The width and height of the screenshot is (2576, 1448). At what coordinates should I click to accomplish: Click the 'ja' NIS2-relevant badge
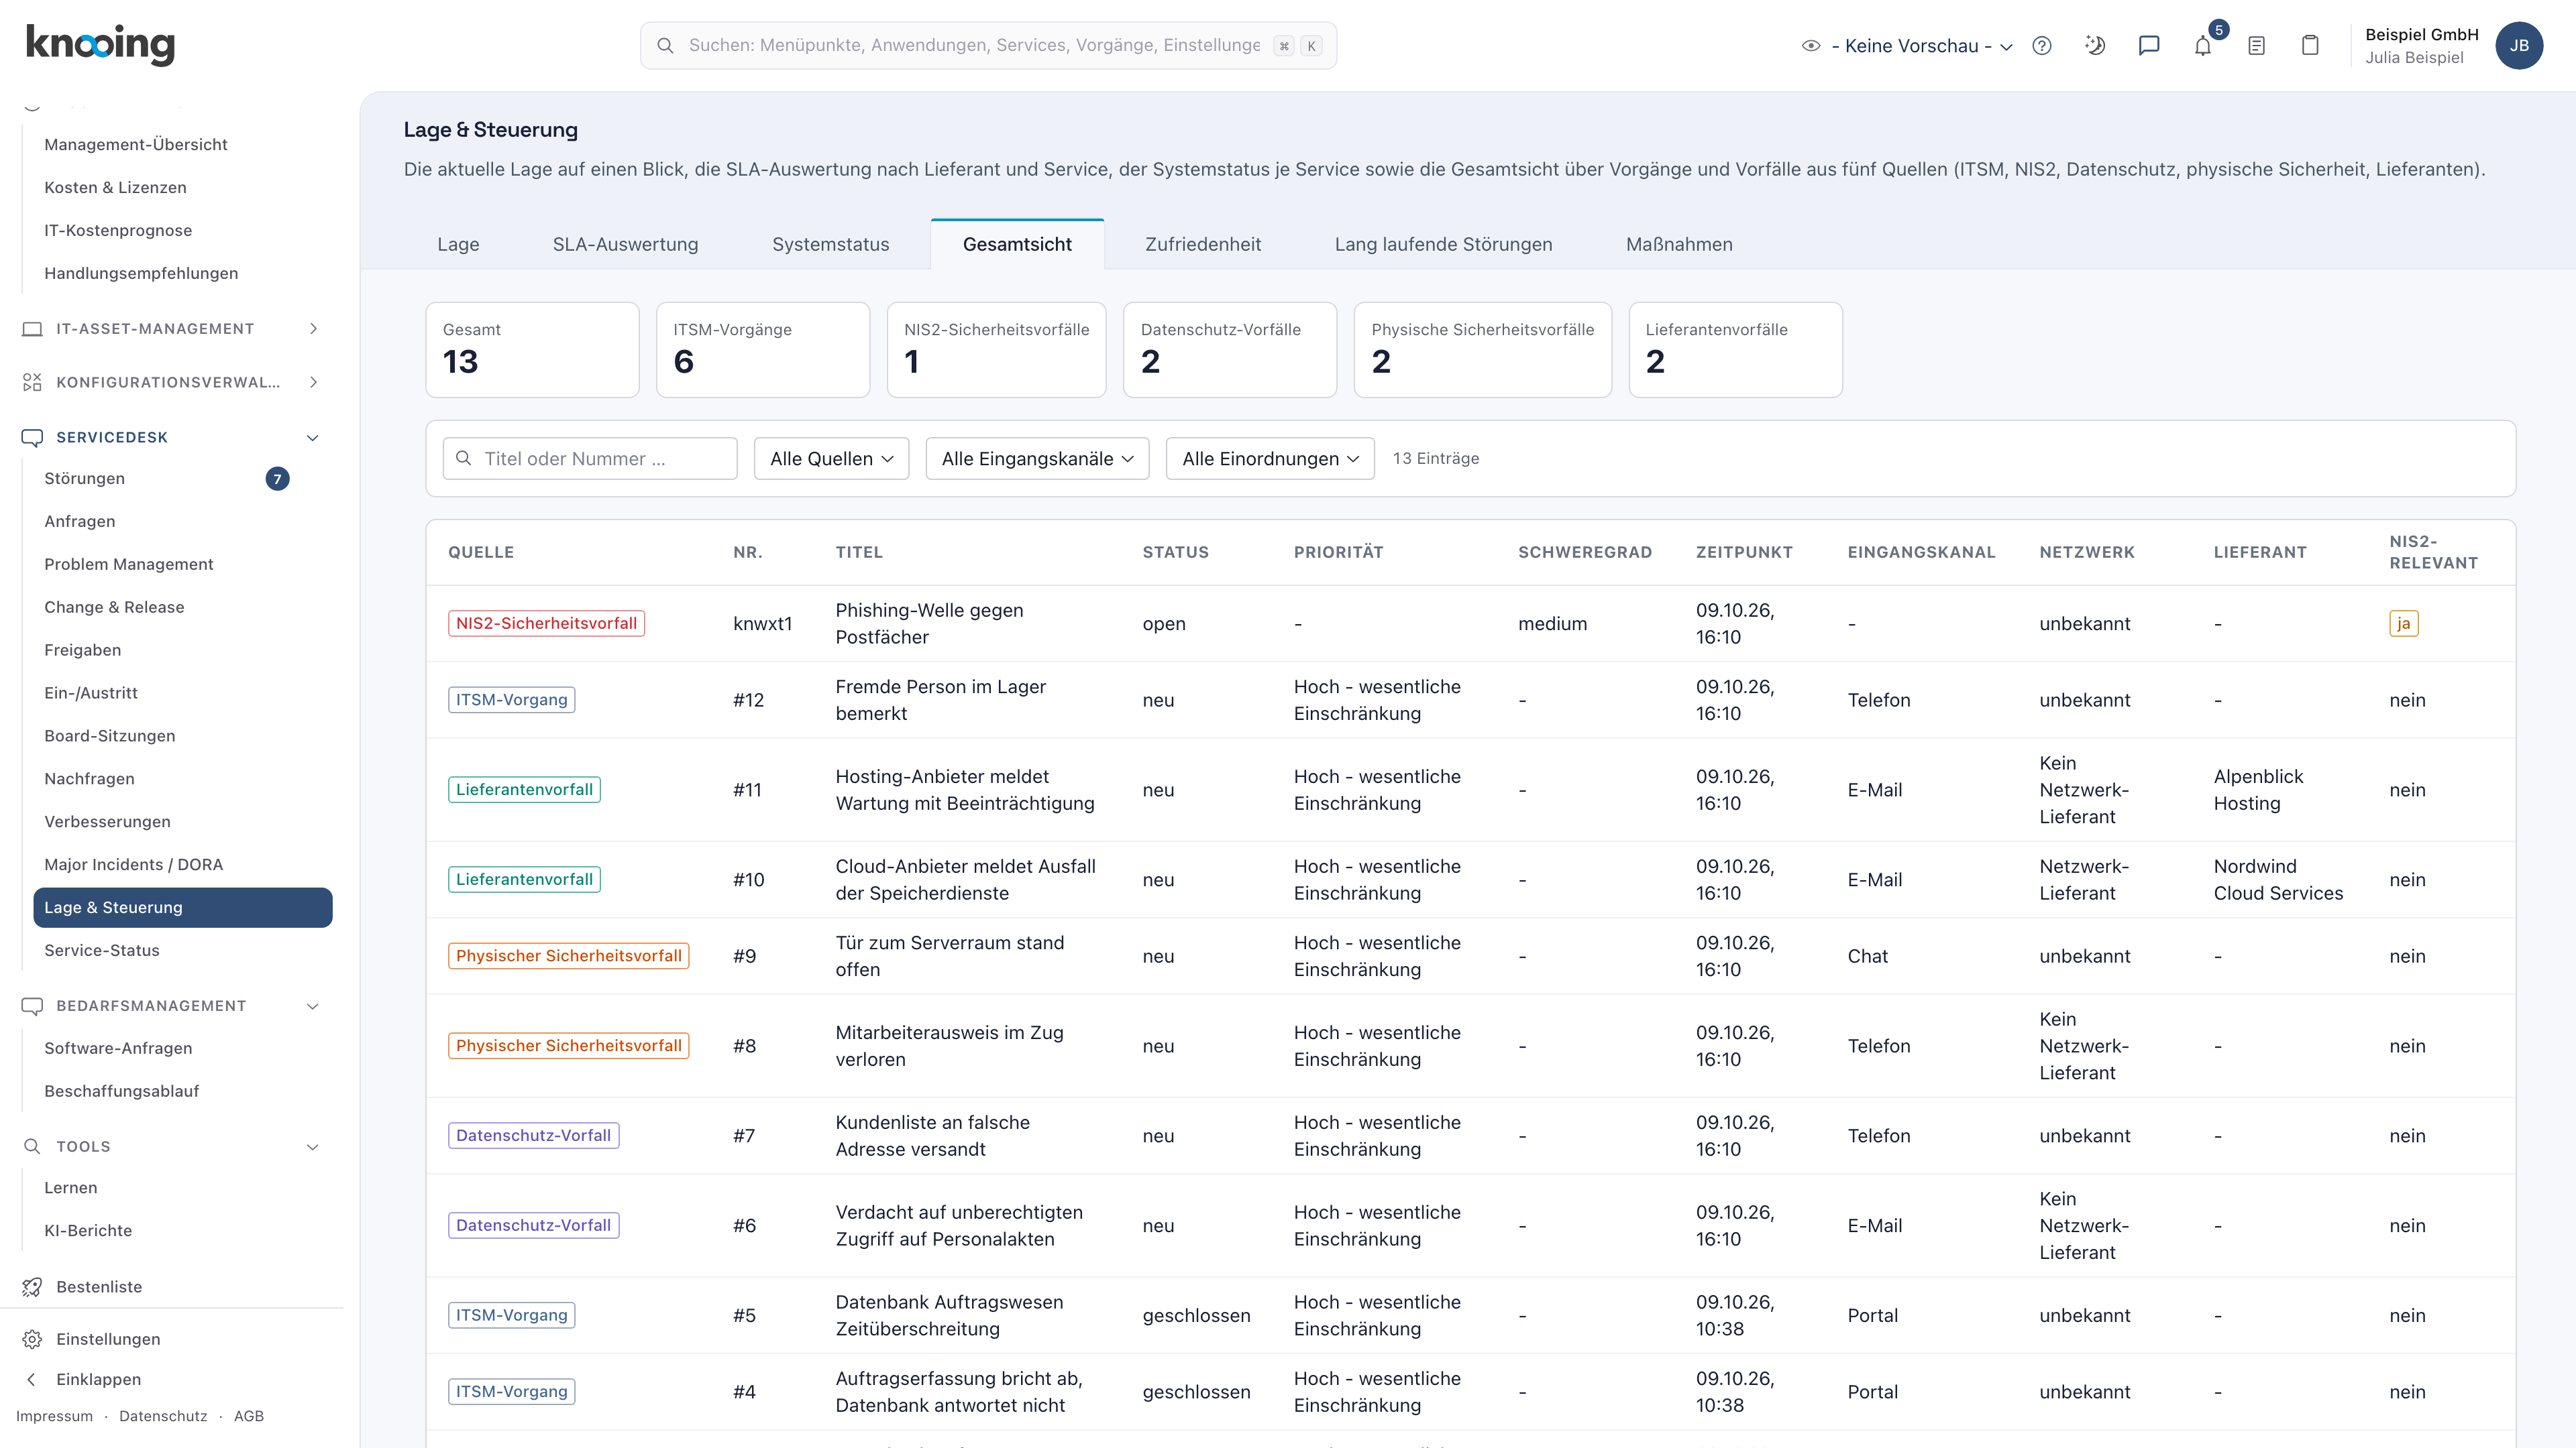click(x=2403, y=623)
